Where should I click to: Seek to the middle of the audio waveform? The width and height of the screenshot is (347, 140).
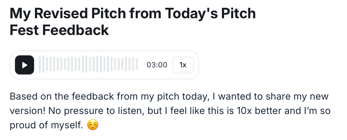[x=88, y=65]
